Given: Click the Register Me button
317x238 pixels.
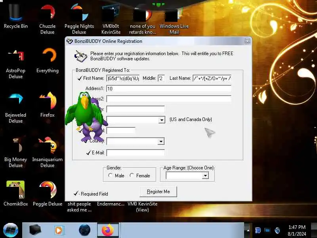Looking at the screenshot, I should (158, 192).
